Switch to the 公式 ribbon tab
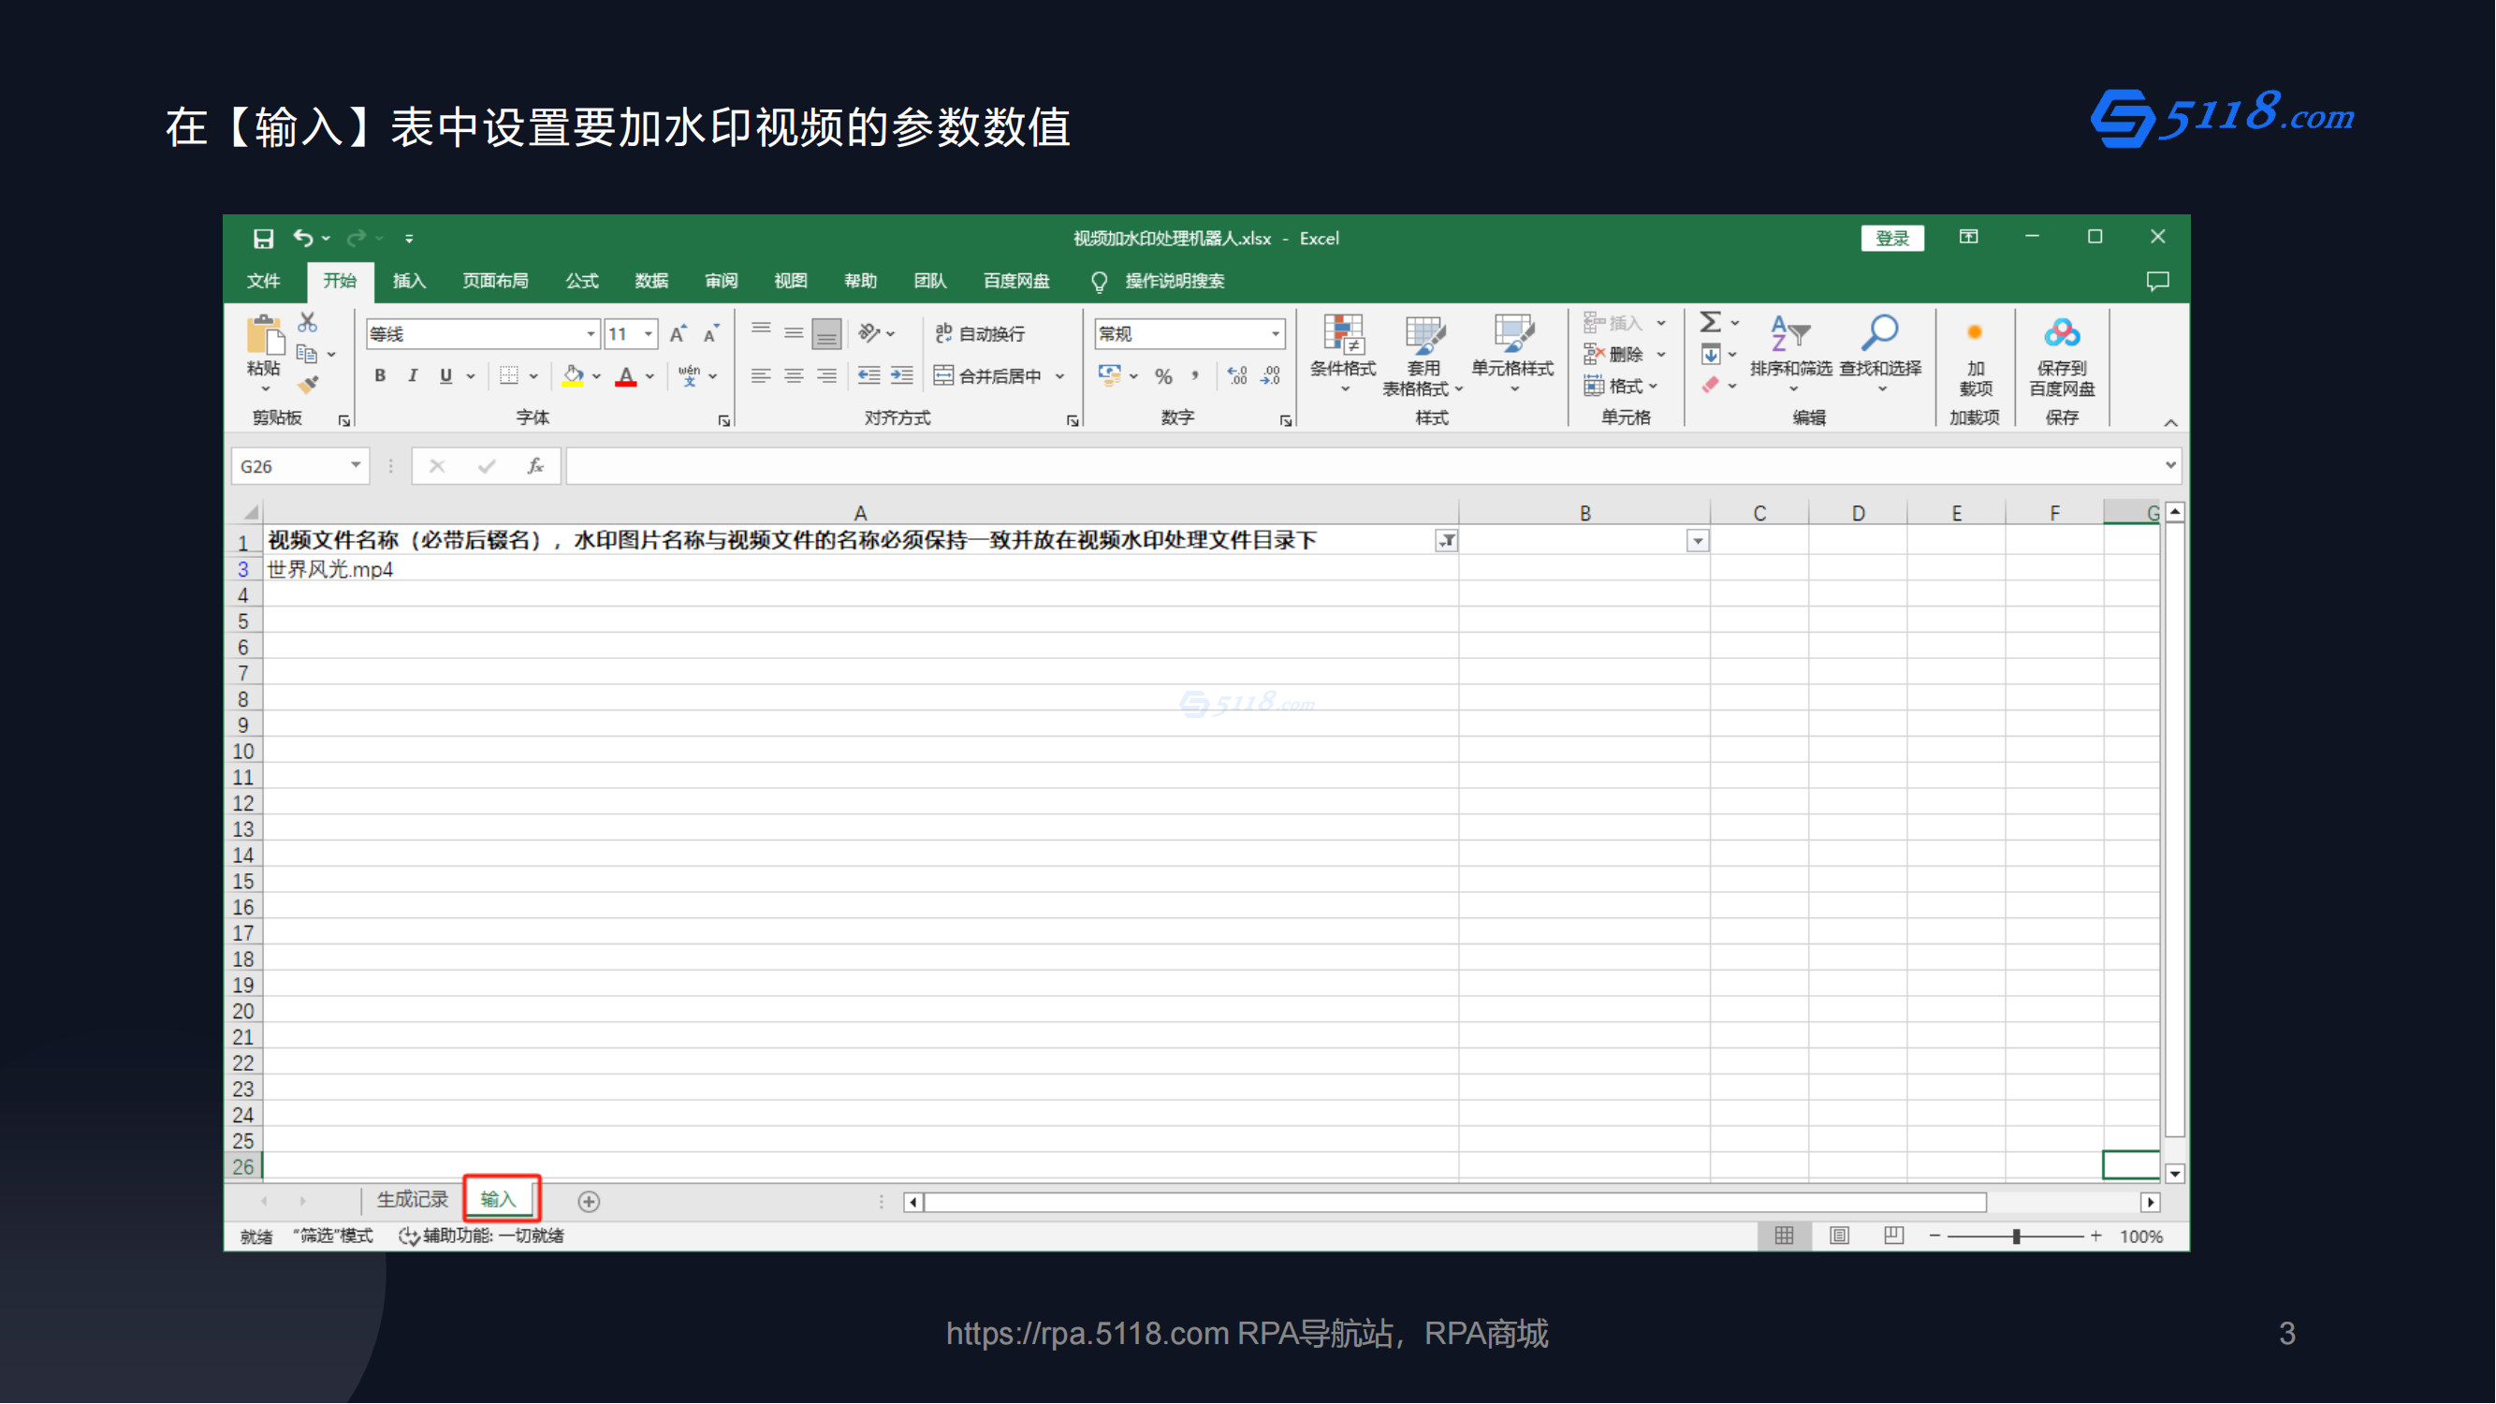This screenshot has width=2496, height=1404. [581, 282]
